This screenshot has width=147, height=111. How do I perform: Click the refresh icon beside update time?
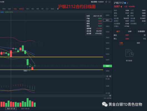pyautogui.click(x=106, y=2)
